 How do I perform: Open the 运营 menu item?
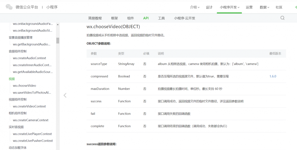(249, 7)
